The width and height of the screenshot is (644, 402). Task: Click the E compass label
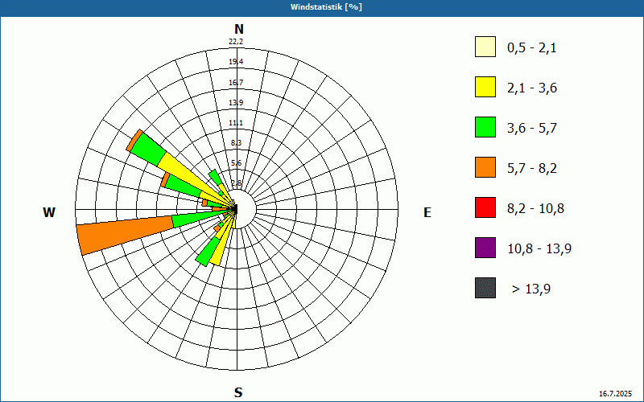tap(427, 212)
